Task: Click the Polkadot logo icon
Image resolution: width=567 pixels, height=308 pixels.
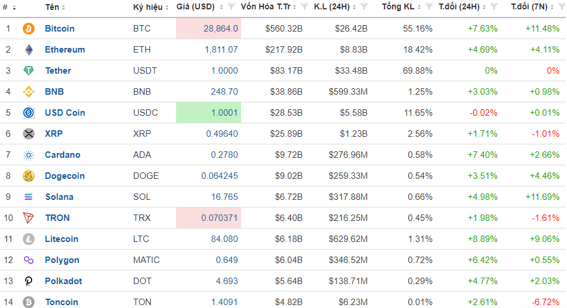Action: click(x=29, y=281)
